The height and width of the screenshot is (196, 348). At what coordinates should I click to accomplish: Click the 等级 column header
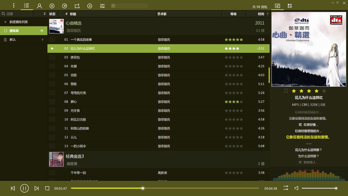click(233, 13)
